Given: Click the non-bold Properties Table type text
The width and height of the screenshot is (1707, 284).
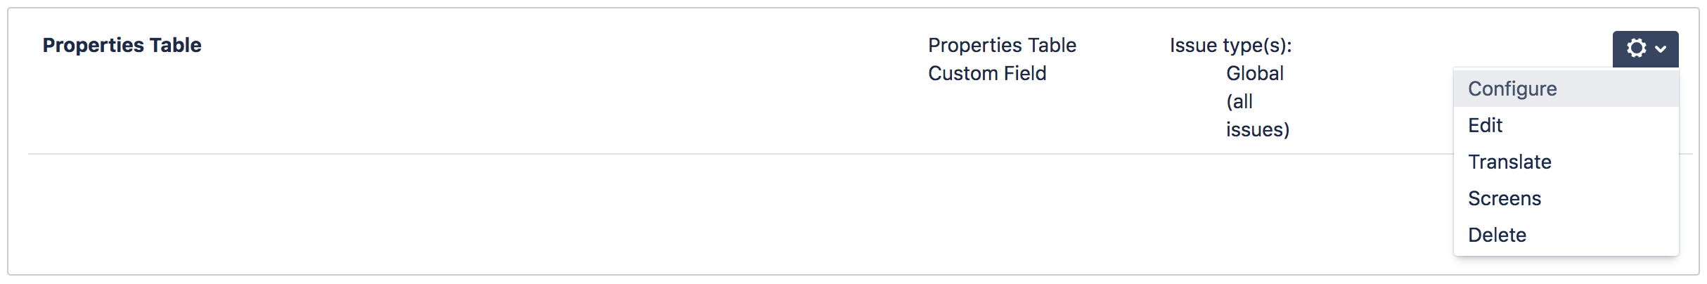Looking at the screenshot, I should click(1002, 45).
